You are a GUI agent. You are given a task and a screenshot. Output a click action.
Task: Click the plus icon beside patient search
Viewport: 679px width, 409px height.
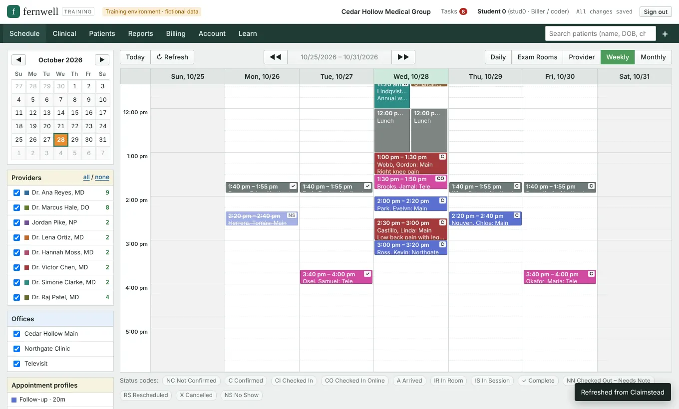point(665,34)
